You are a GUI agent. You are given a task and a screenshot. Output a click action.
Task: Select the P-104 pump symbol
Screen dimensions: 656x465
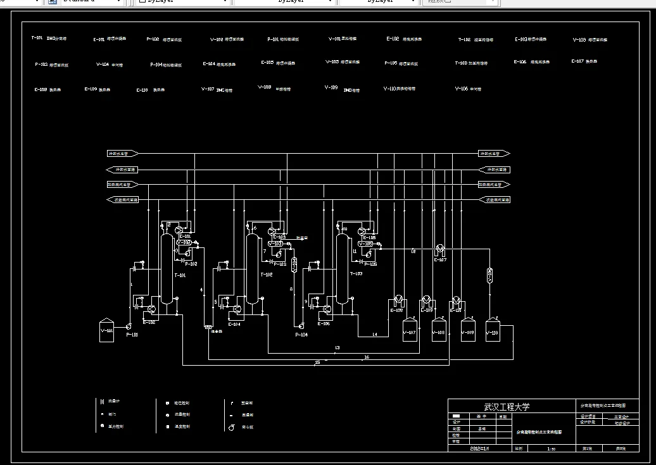pos(300,326)
